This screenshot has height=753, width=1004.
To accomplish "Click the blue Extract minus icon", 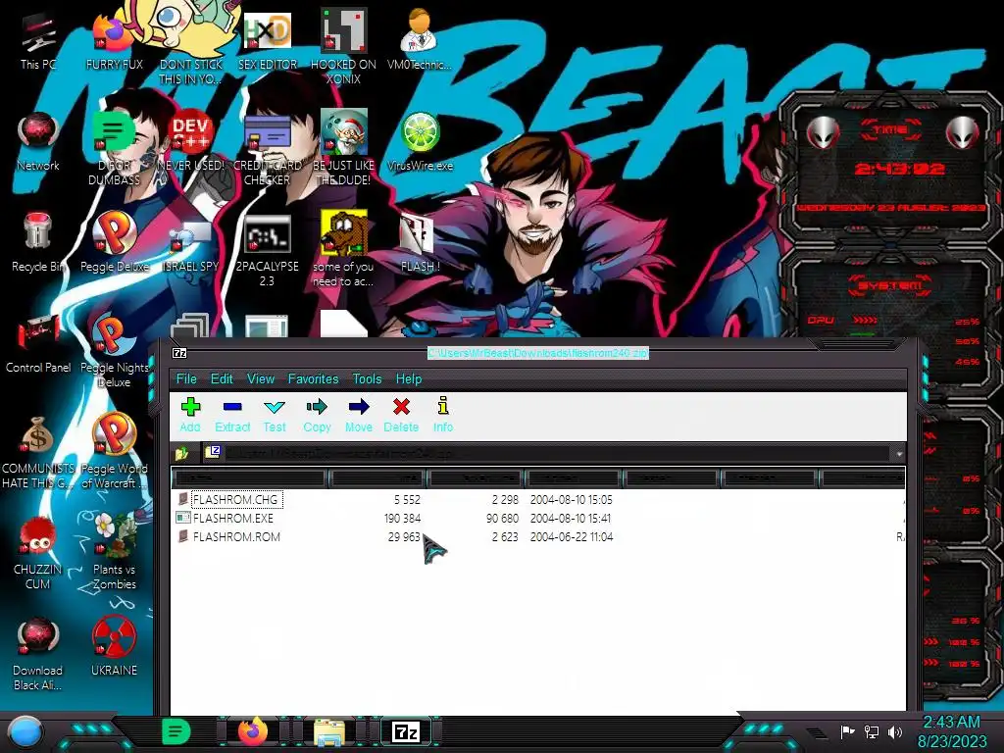I will pos(231,407).
